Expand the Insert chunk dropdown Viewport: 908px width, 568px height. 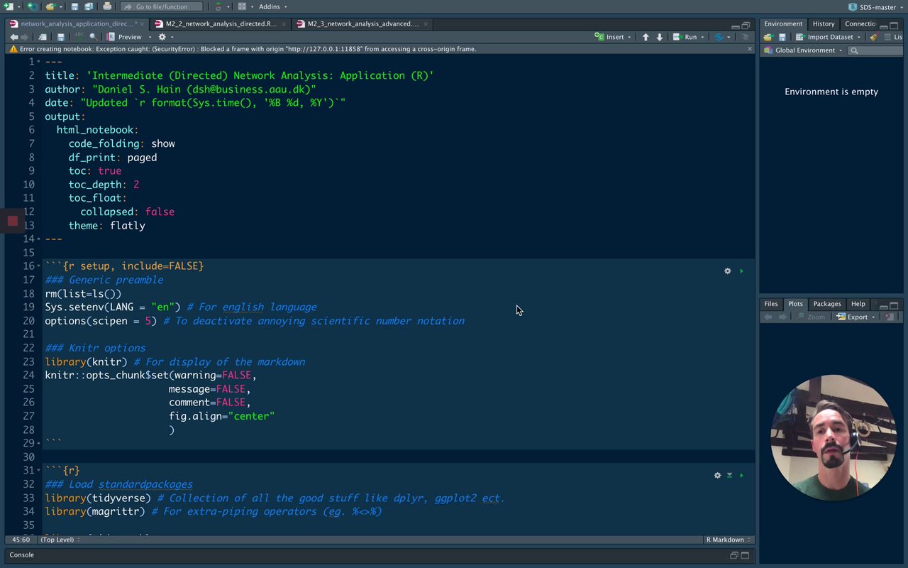629,37
